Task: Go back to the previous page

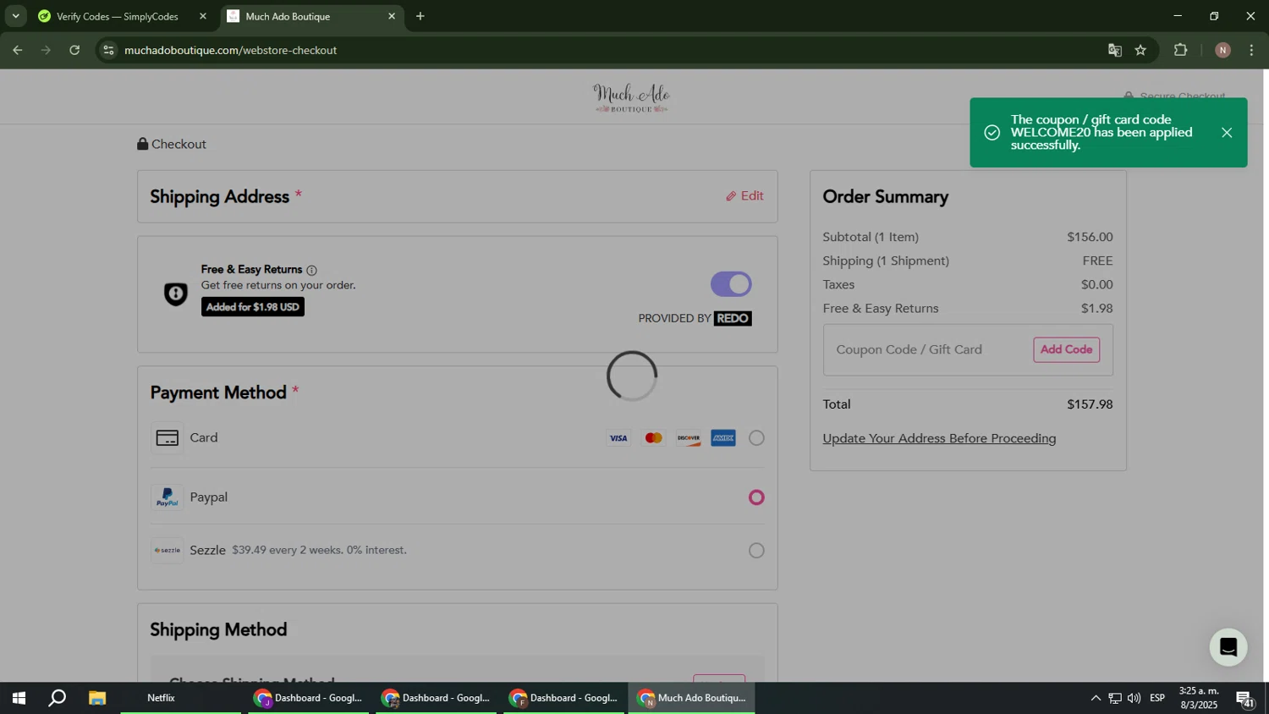Action: coord(17,50)
